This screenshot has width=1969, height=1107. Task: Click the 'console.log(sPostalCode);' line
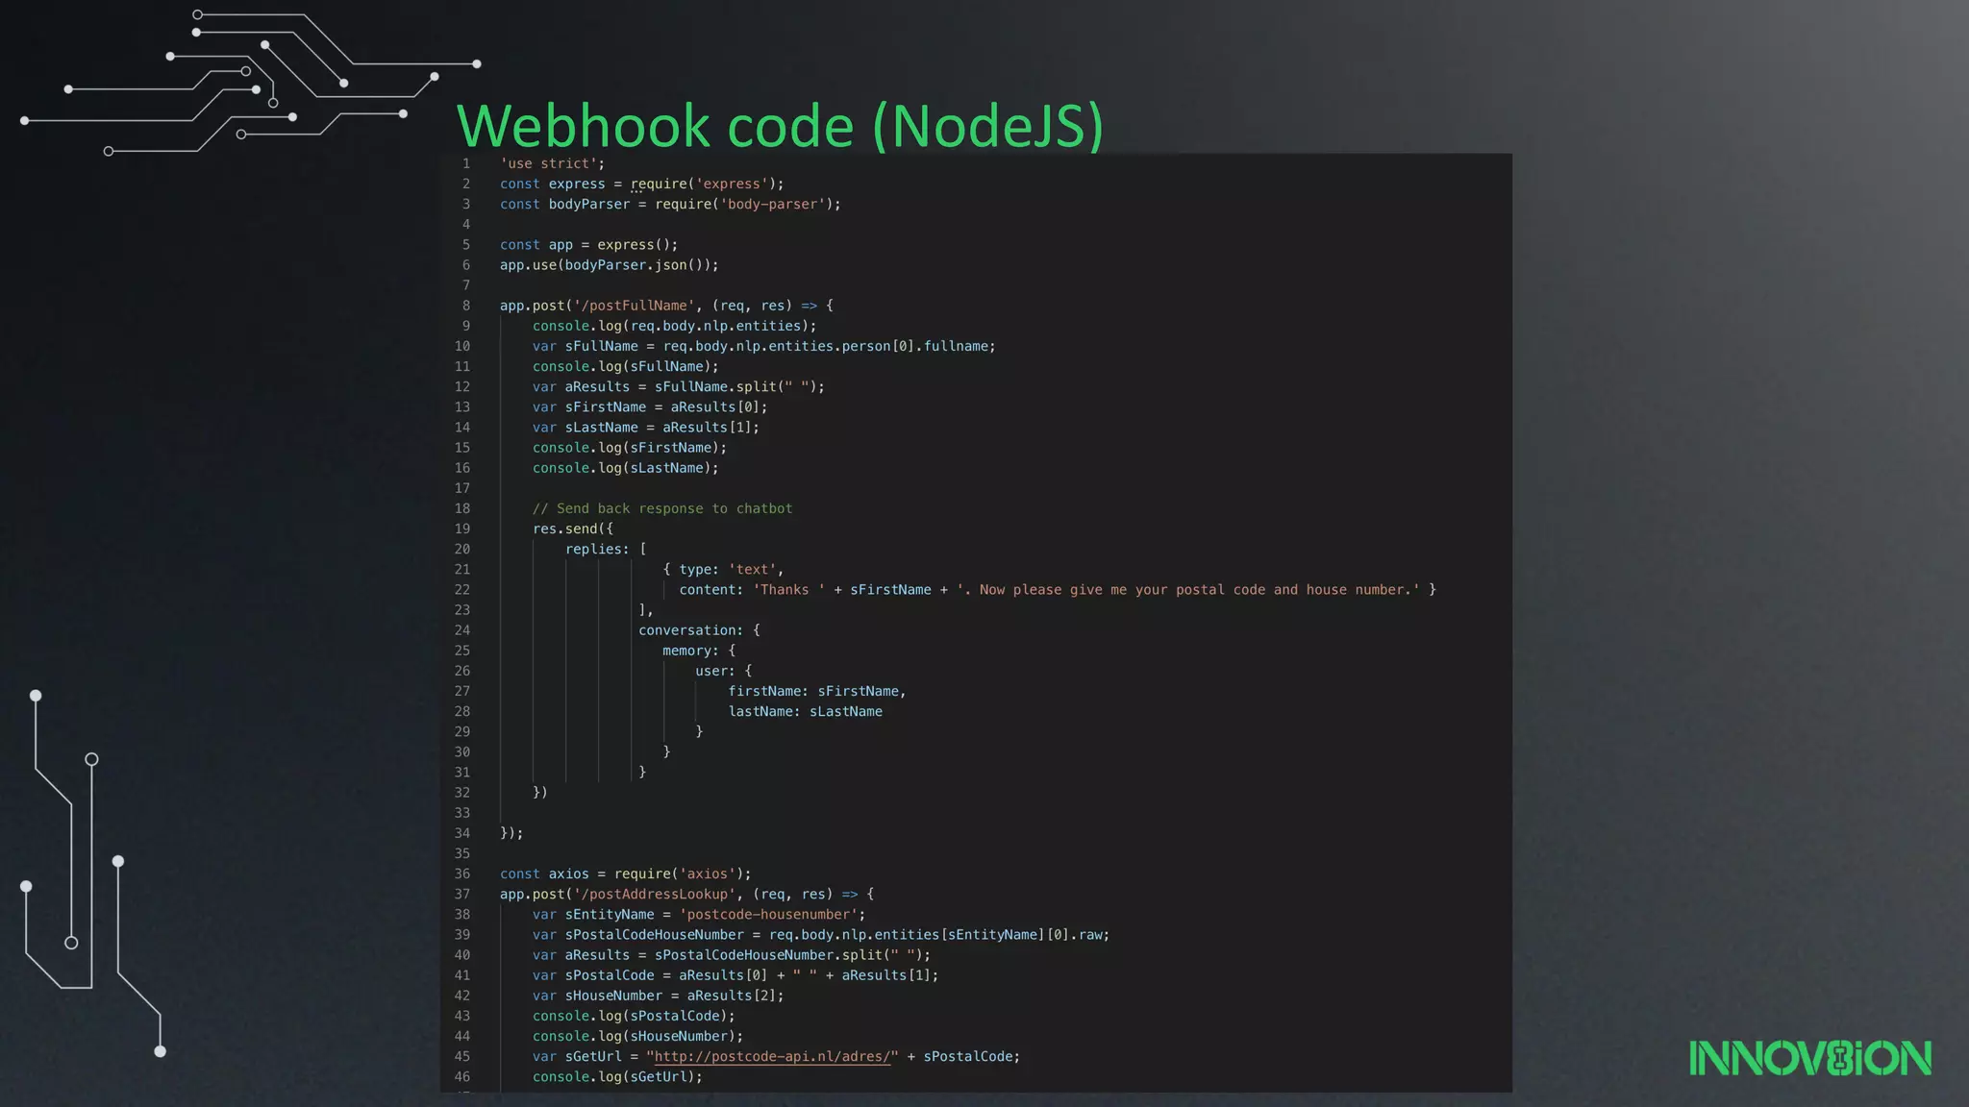[634, 1016]
